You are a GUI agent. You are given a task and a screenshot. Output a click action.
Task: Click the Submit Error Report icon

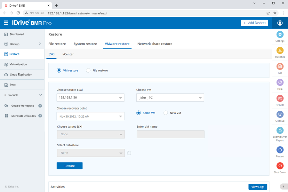280,130
